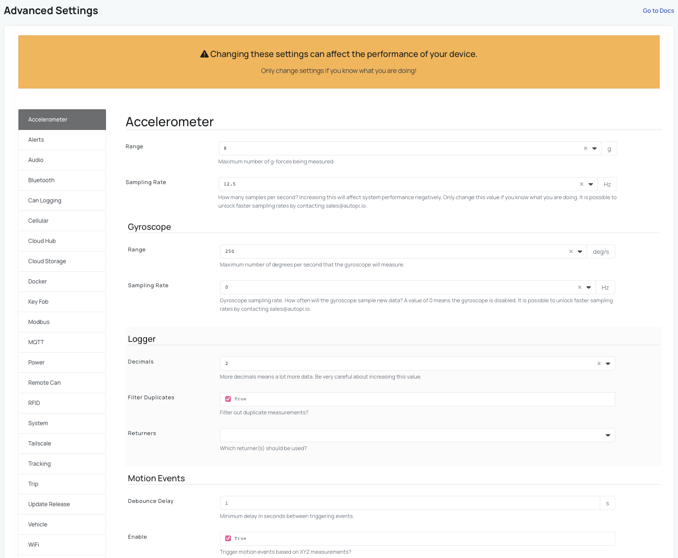
Task: Open the Power settings section
Action: (x=62, y=363)
